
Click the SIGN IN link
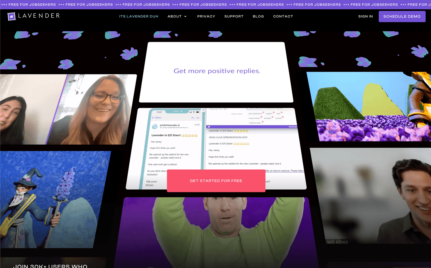(x=366, y=17)
